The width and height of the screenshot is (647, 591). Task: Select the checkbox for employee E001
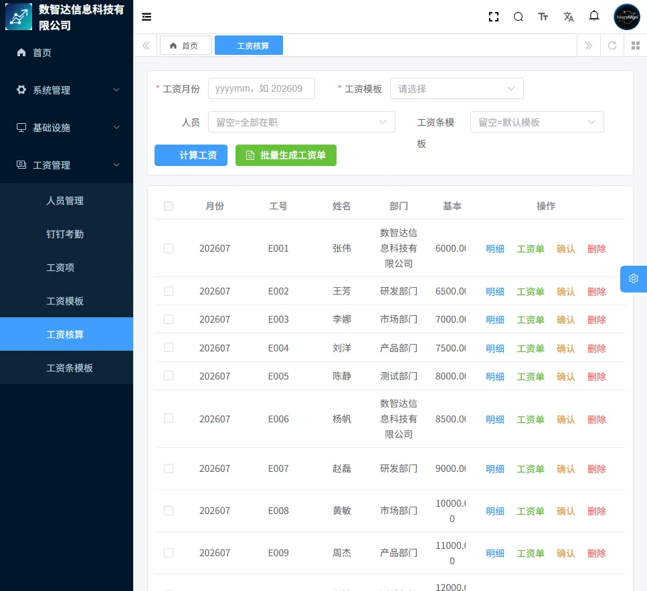pyautogui.click(x=169, y=248)
